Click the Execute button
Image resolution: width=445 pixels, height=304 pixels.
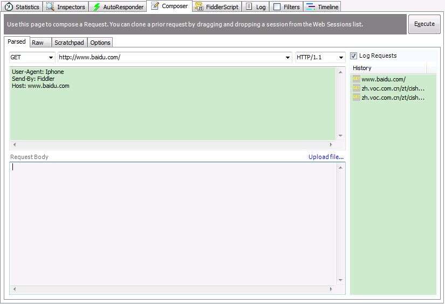click(425, 24)
